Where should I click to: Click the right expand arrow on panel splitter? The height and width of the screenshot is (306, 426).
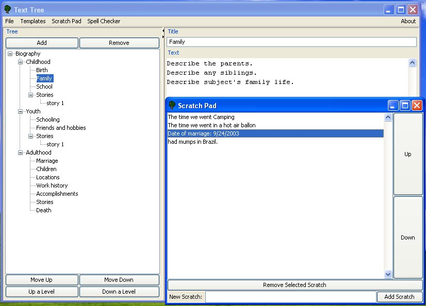[x=163, y=37]
